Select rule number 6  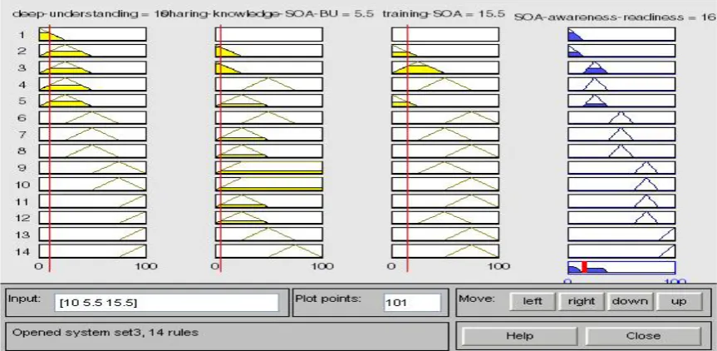click(x=22, y=117)
